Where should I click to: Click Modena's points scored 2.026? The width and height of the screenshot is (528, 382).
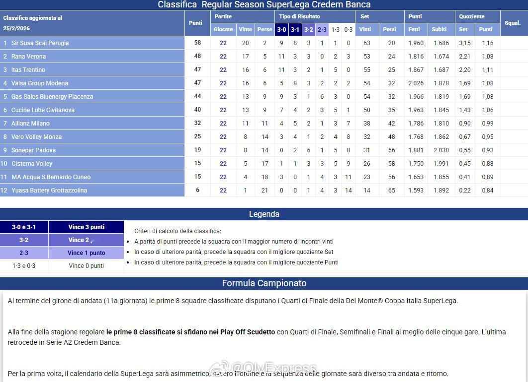click(416, 83)
